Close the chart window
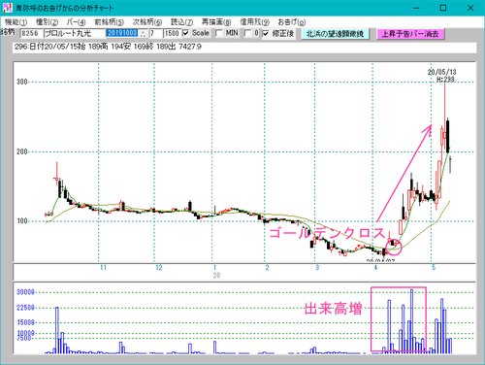The image size is (485, 365). coord(470,8)
